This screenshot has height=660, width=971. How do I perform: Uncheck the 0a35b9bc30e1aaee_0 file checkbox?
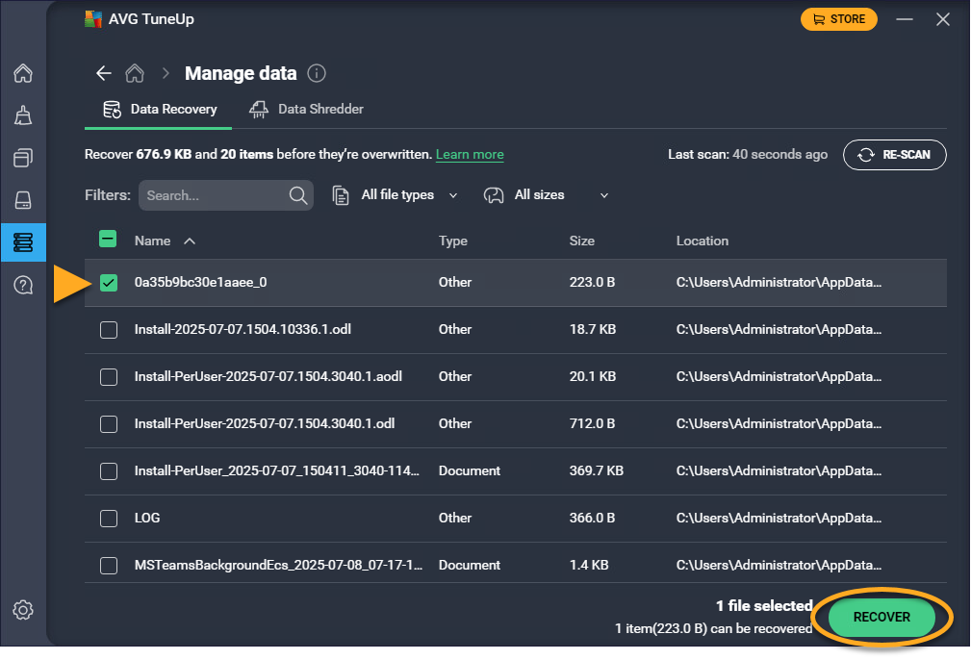109,283
